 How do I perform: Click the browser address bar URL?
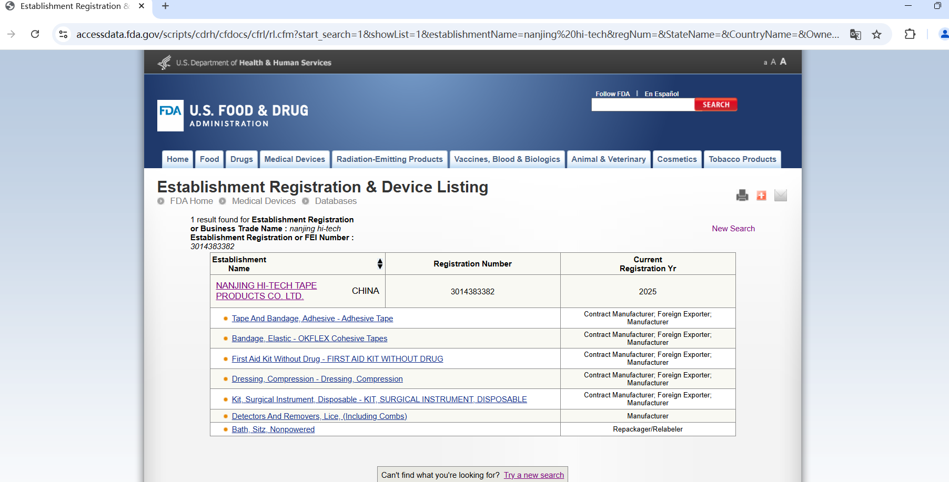pos(458,34)
